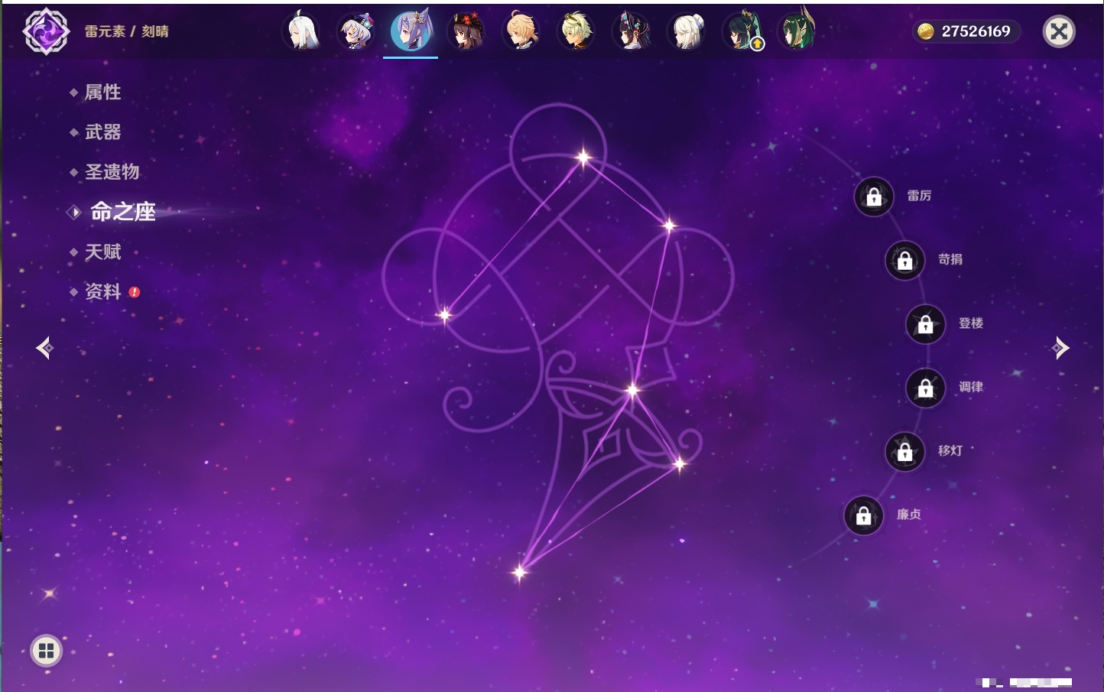Image resolution: width=1104 pixels, height=692 pixels.
Task: Click the locked 调律 constellation icon
Action: (925, 388)
